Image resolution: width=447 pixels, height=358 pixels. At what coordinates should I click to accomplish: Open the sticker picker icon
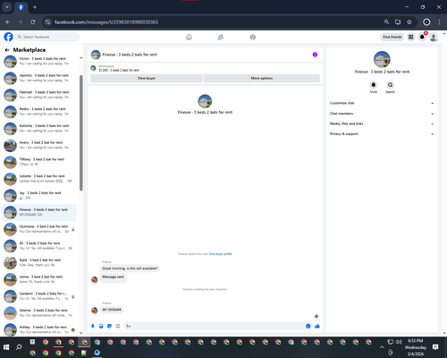tap(109, 326)
